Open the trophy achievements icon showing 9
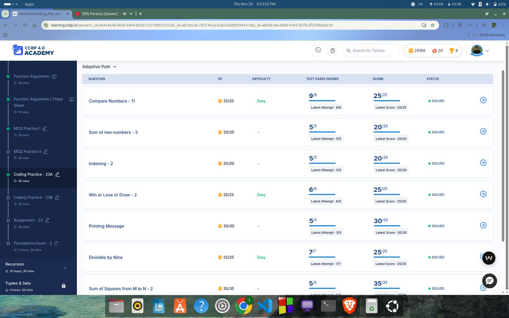The image size is (509, 318). point(452,50)
